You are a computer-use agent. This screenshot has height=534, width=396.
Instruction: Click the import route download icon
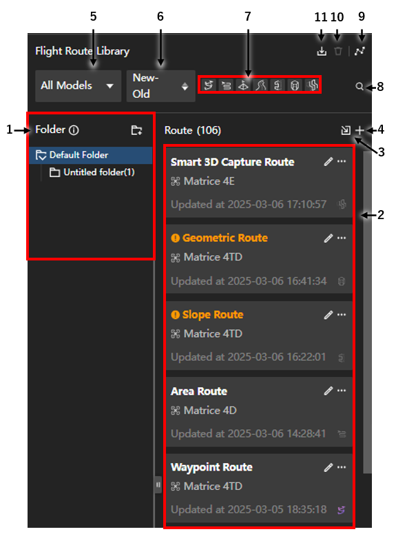click(x=322, y=52)
